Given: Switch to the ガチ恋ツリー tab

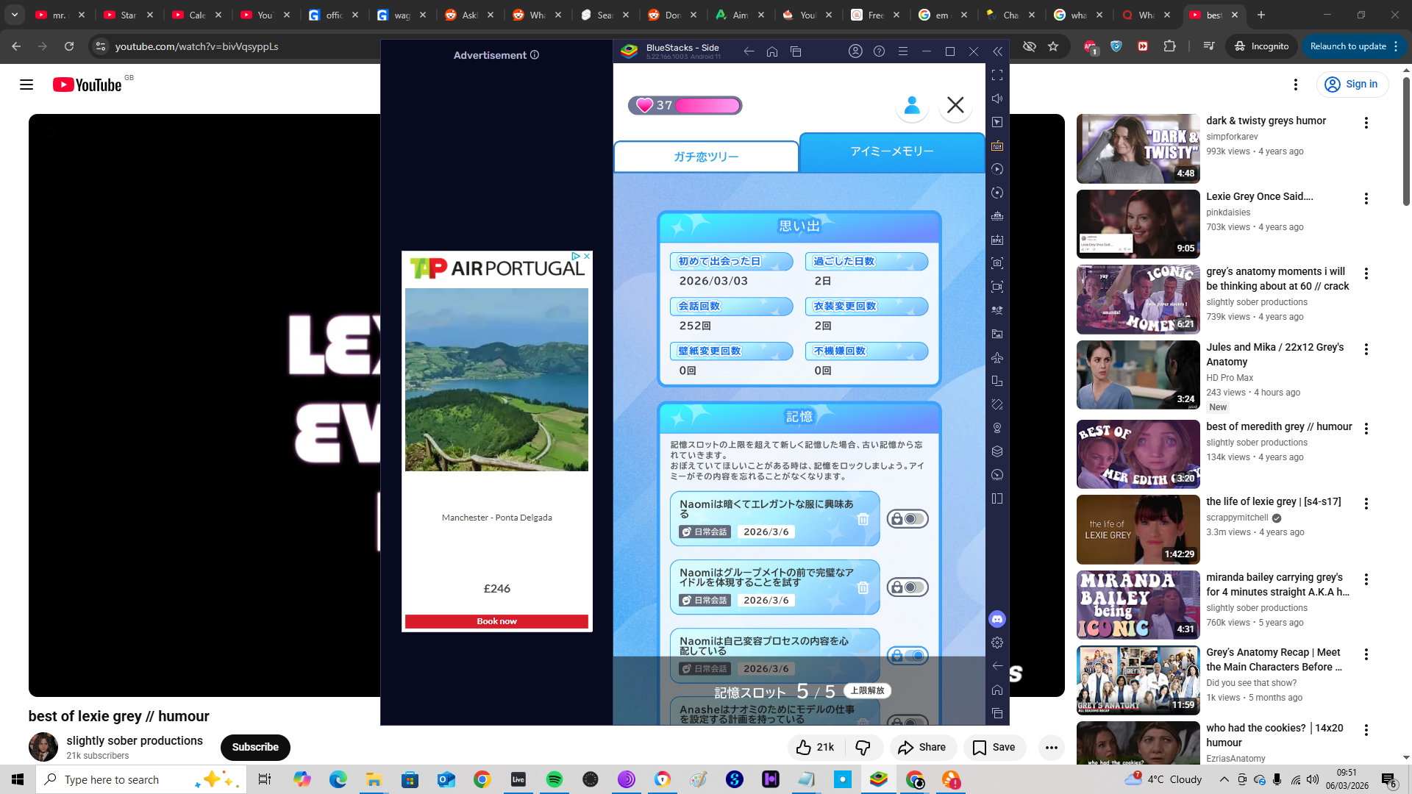Looking at the screenshot, I should click(x=706, y=157).
